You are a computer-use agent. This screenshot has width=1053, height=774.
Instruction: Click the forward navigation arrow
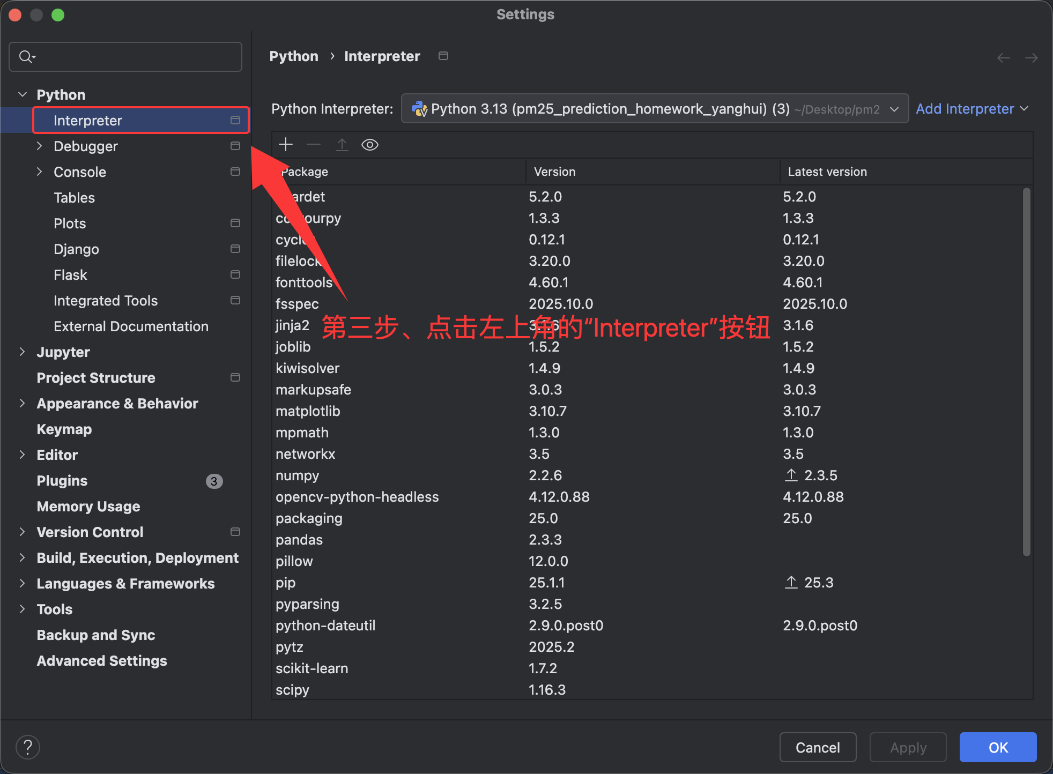[x=1031, y=57]
